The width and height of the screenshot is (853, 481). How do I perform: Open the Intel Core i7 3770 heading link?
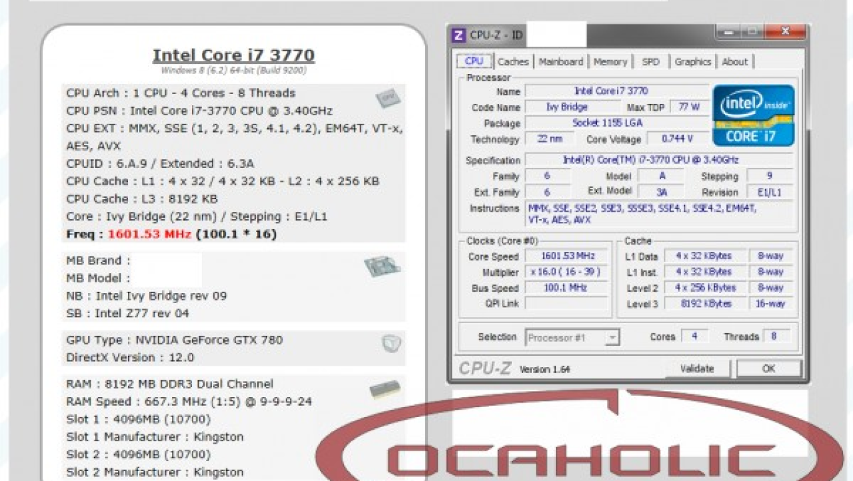(x=233, y=55)
